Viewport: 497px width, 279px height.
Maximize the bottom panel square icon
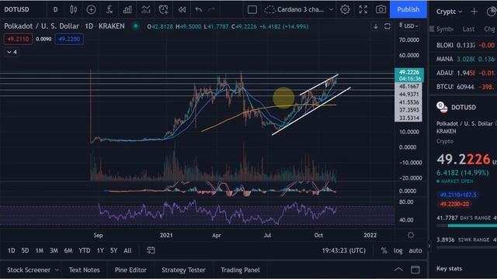point(415,270)
